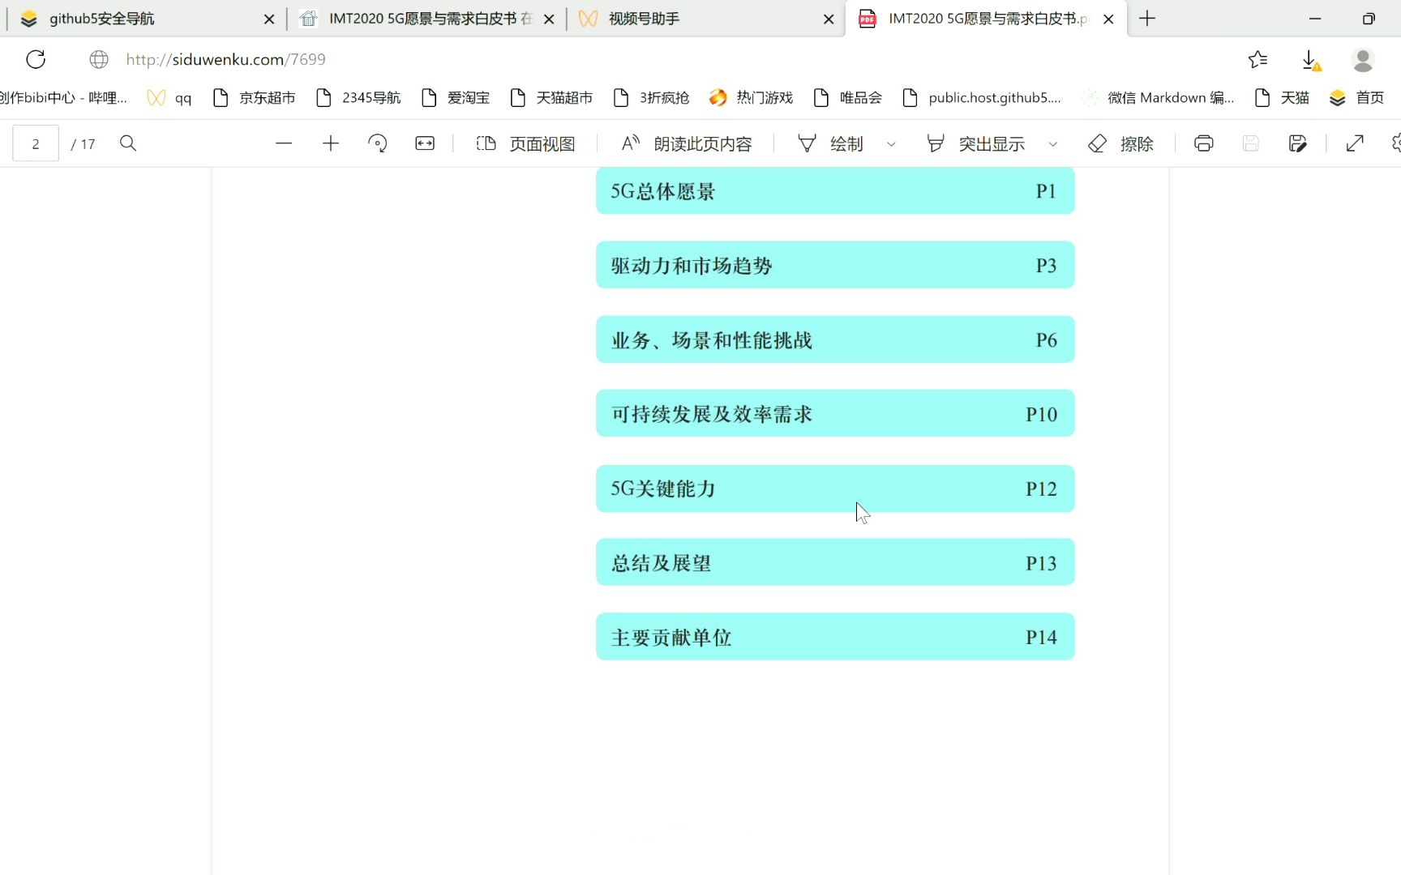Close the 视频号助手 tab
1401x875 pixels.
coord(829,19)
